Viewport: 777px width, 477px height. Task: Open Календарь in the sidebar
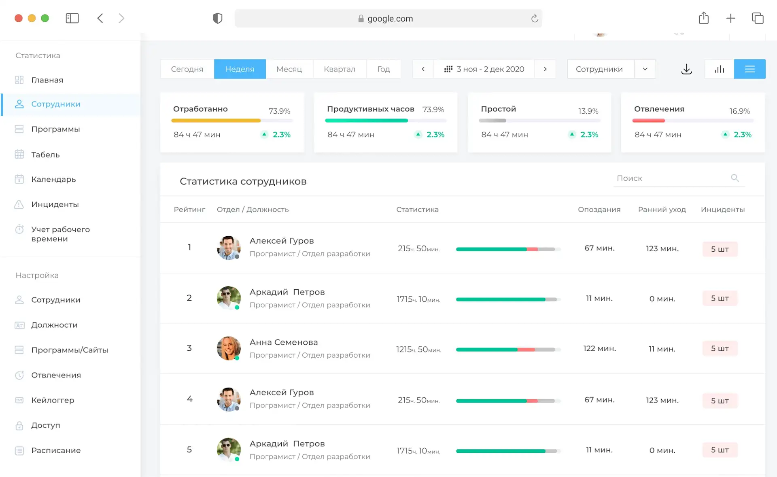click(x=53, y=179)
